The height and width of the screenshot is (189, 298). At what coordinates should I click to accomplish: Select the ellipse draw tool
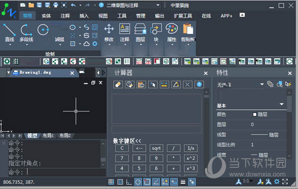tap(72, 27)
